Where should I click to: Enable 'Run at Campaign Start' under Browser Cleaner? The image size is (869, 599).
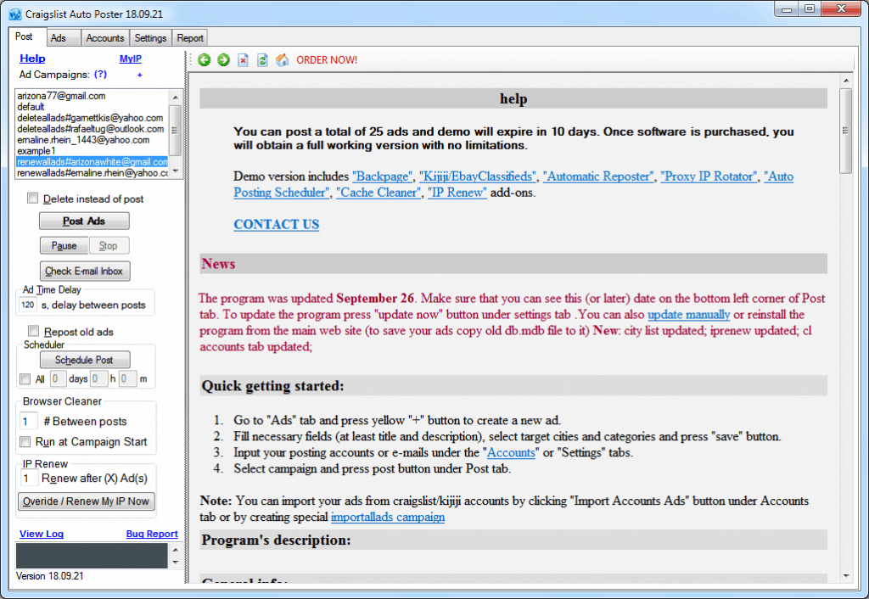25,440
